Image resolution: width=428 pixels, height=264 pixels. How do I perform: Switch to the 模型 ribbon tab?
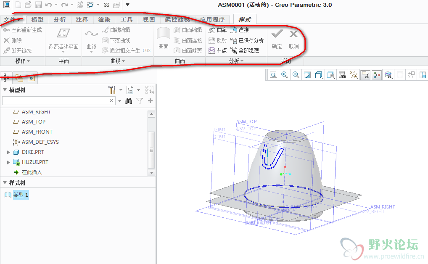(37, 20)
